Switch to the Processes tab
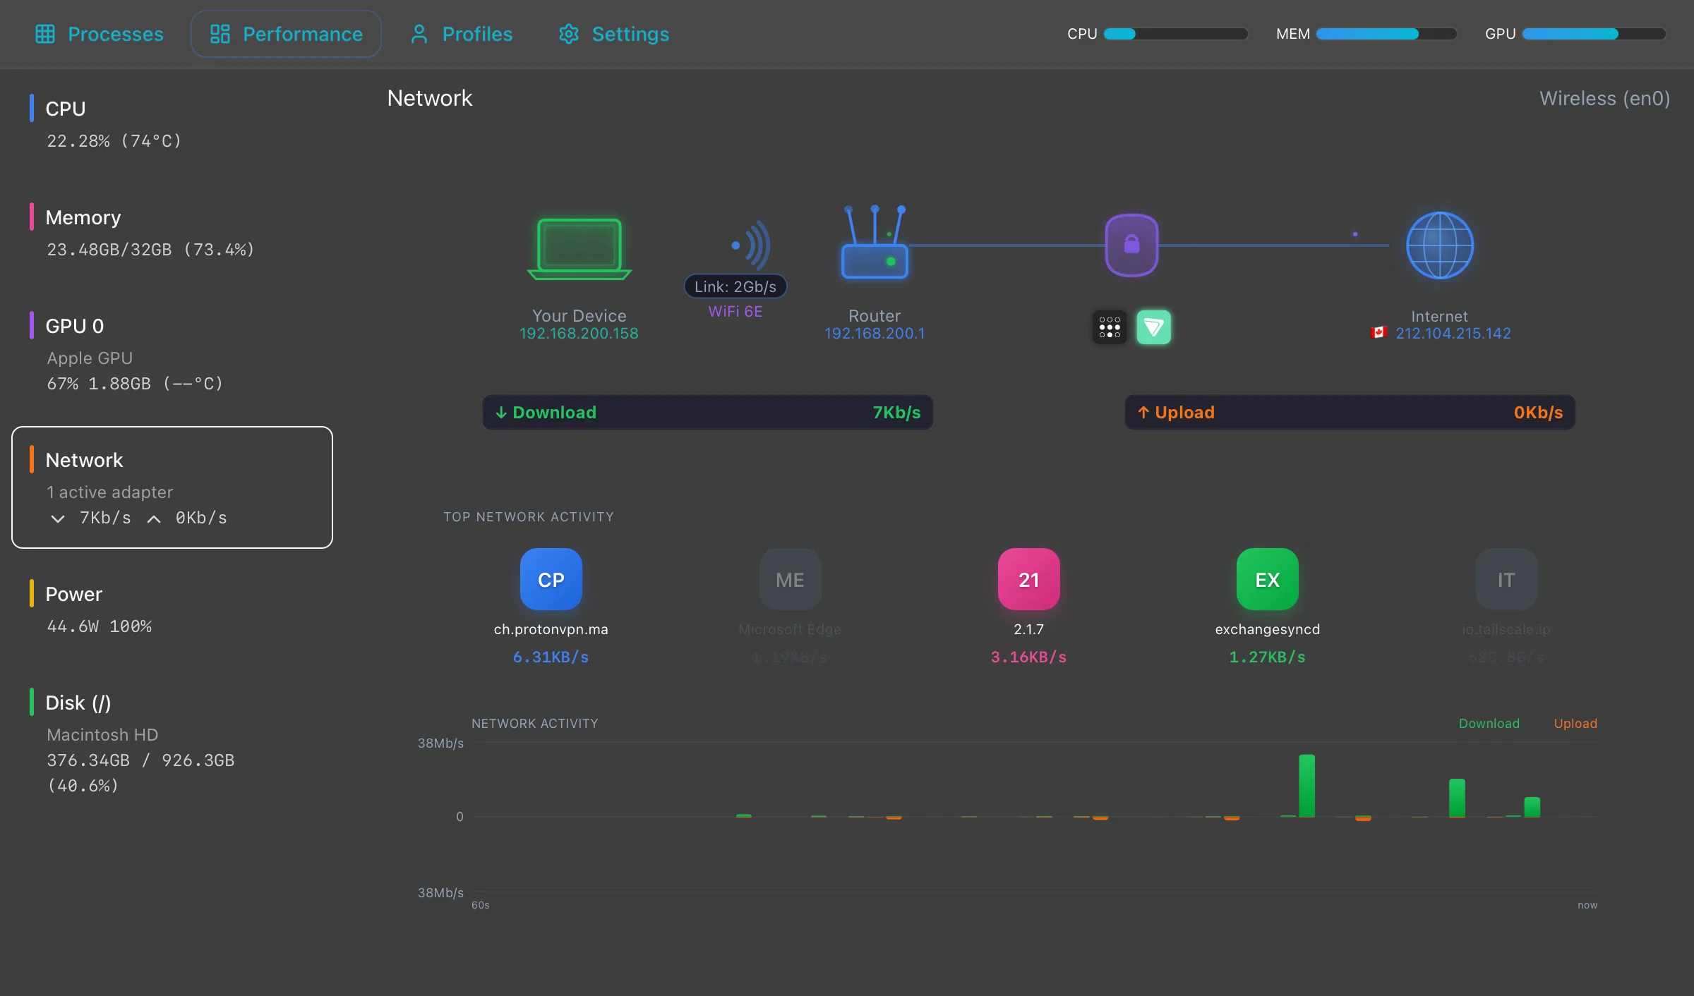Image resolution: width=1694 pixels, height=996 pixels. [x=100, y=33]
